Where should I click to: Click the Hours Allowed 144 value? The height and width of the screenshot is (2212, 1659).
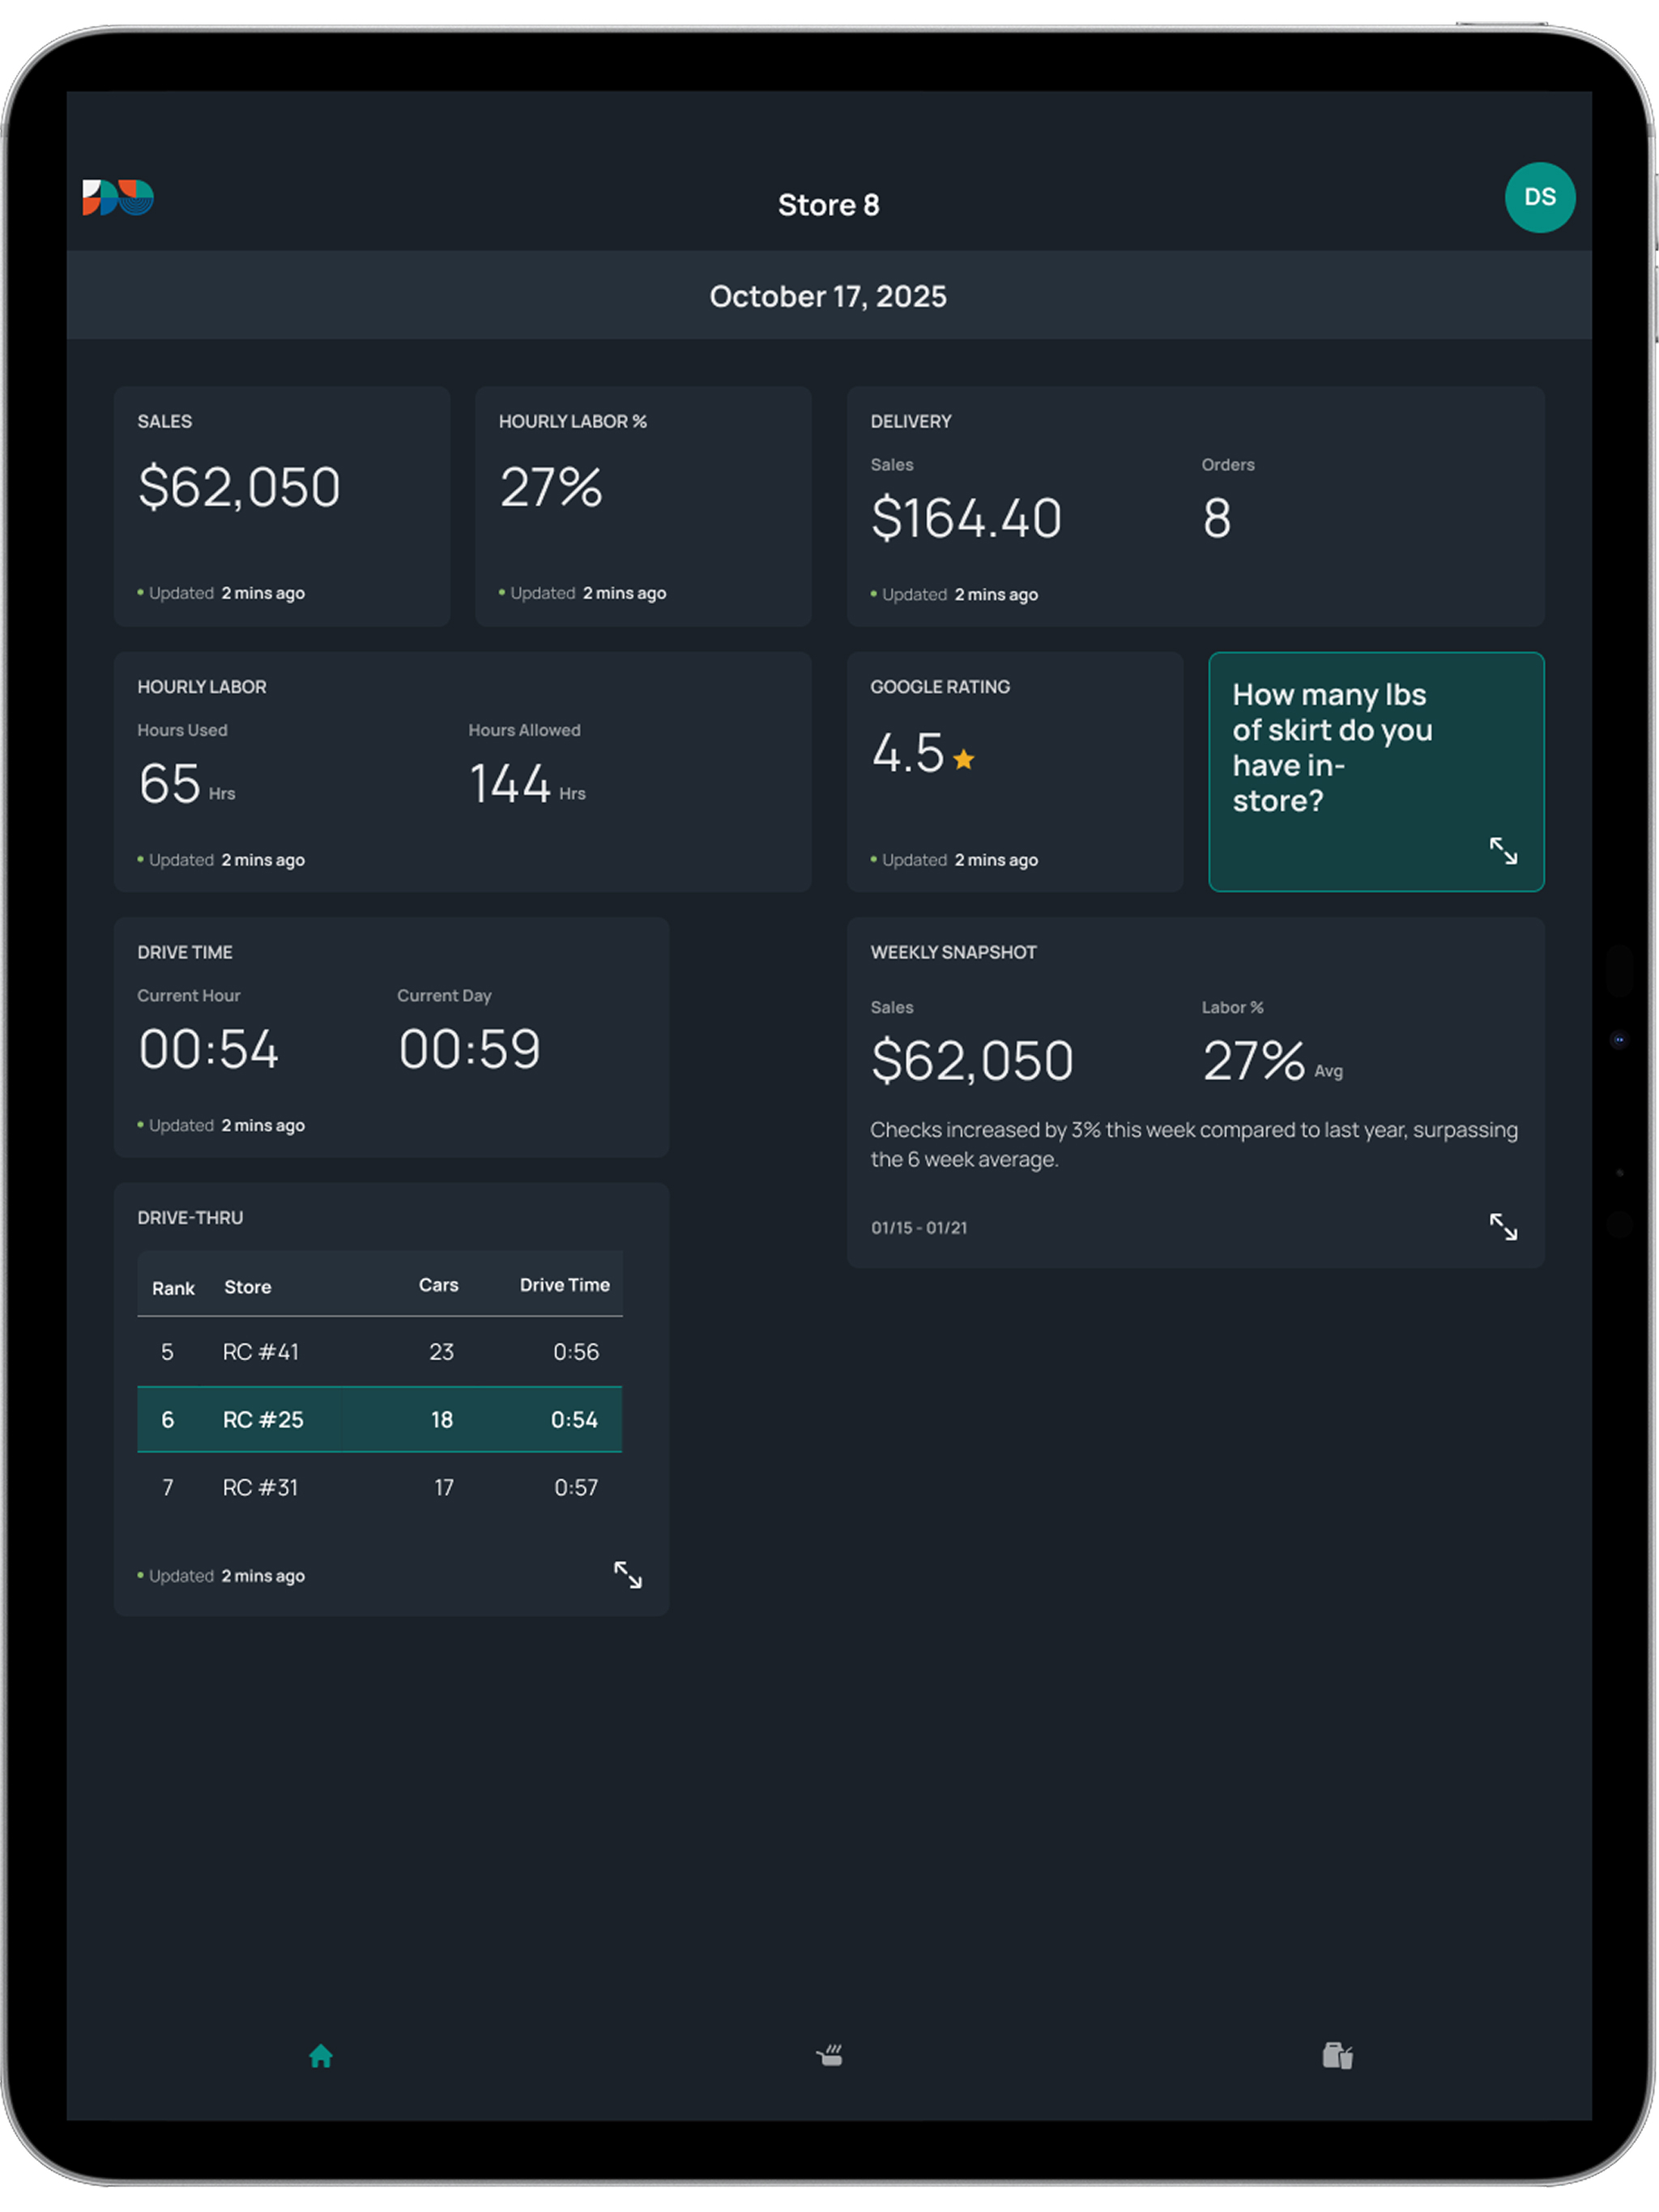[510, 783]
